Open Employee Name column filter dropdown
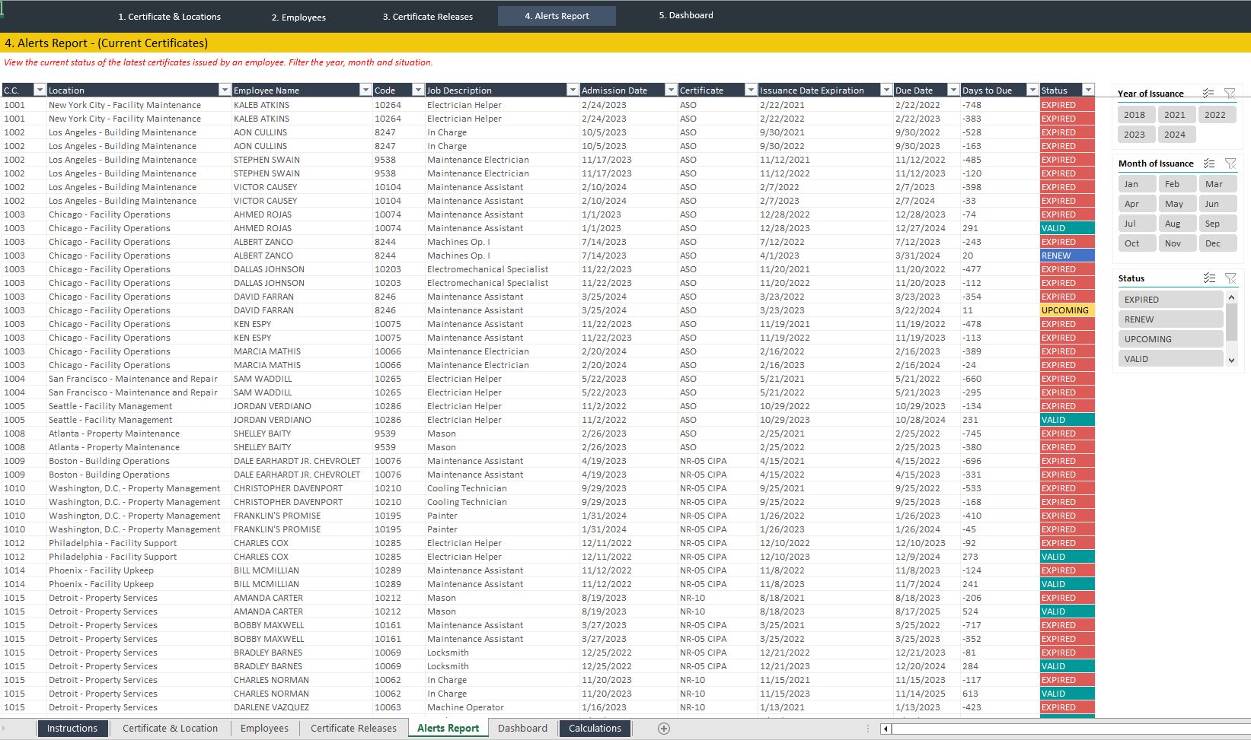Image resolution: width=1251 pixels, height=740 pixels. 365,90
